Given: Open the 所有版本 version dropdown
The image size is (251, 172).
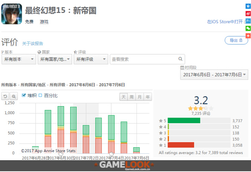Looking at the screenshot, I should point(19,59).
